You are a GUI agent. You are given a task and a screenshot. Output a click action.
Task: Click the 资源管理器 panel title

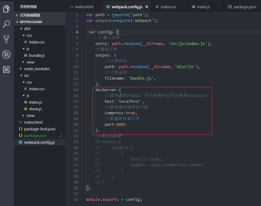pos(28,7)
